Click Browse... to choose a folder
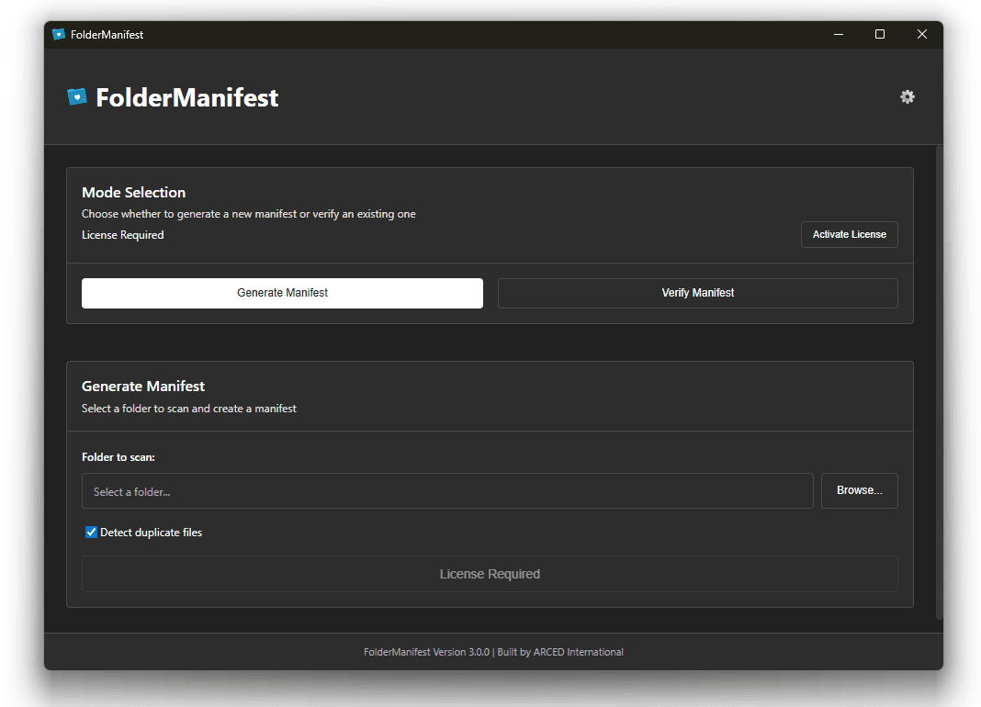The image size is (981, 707). 859,490
